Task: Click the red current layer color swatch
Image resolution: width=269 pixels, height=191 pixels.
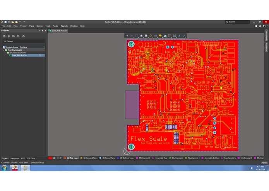Action: [x=50, y=158]
